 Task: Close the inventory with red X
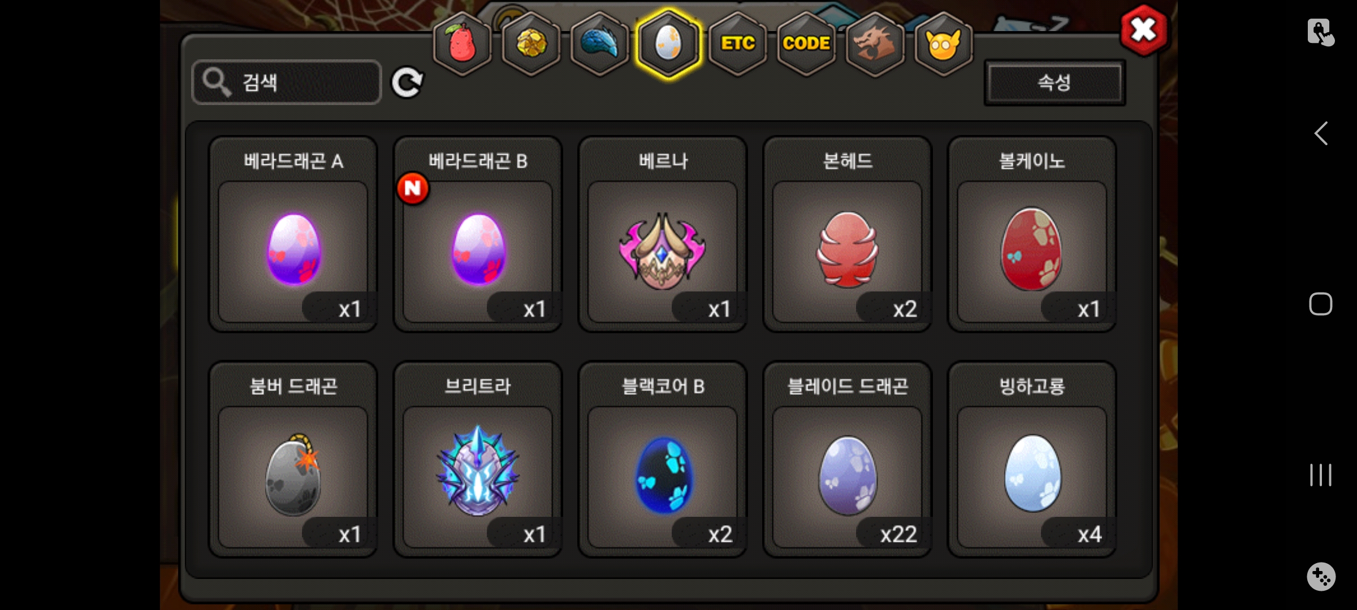1143,30
